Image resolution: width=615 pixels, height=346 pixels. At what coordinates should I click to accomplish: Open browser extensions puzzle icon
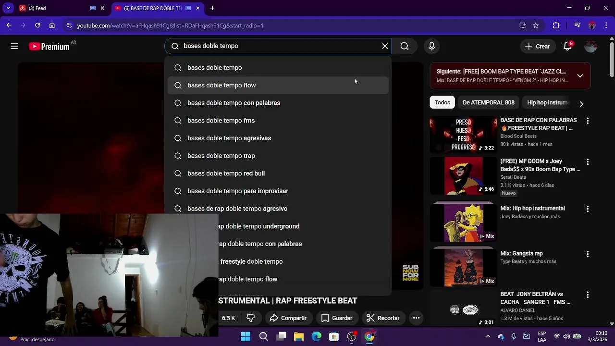point(556,25)
